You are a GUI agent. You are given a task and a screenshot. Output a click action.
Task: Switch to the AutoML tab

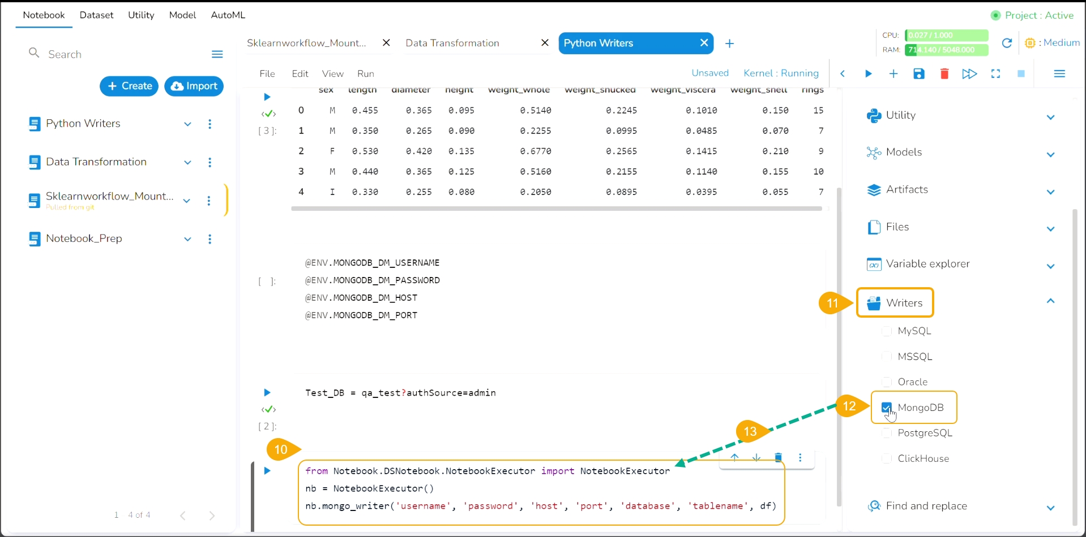pyautogui.click(x=228, y=15)
